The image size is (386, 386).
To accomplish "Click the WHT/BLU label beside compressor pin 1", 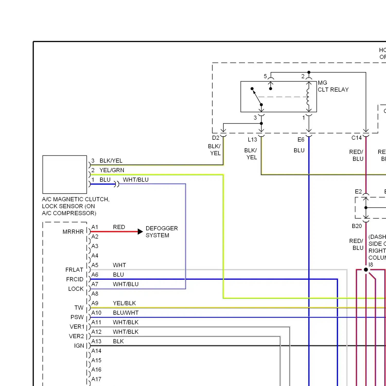I will [136, 180].
